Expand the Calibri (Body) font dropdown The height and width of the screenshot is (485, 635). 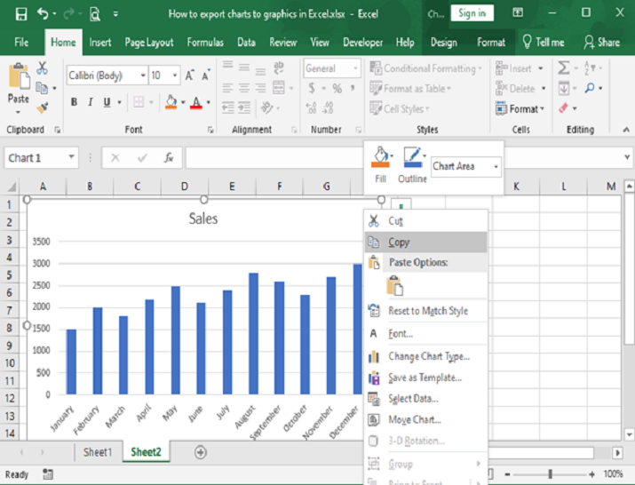pos(141,76)
